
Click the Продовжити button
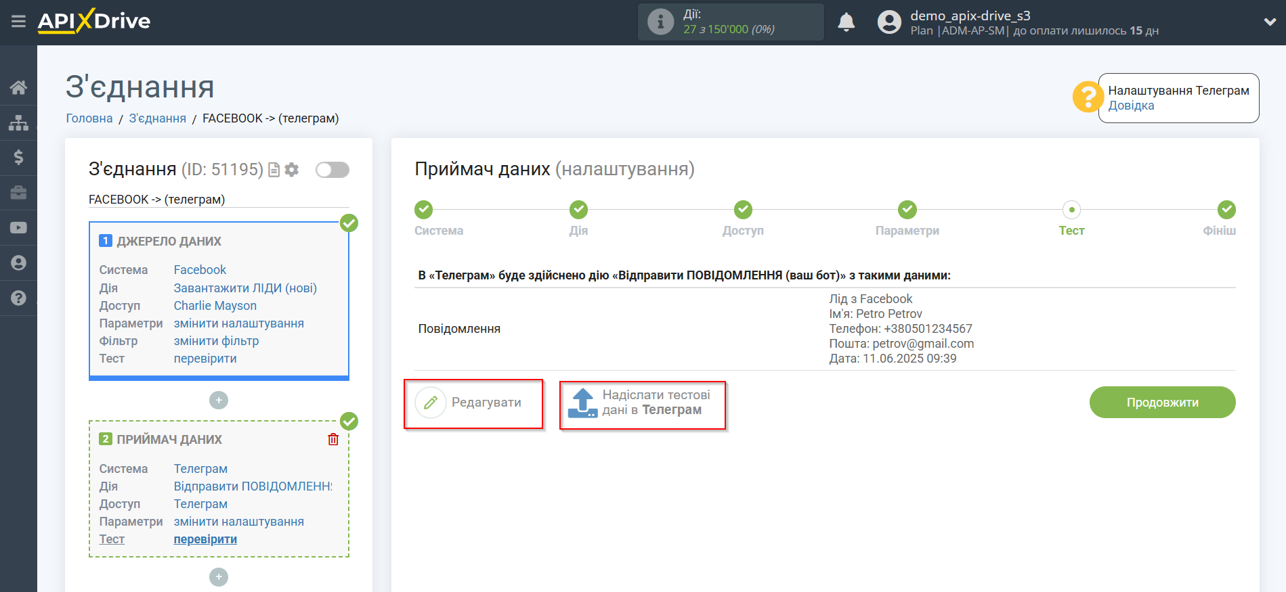point(1162,403)
